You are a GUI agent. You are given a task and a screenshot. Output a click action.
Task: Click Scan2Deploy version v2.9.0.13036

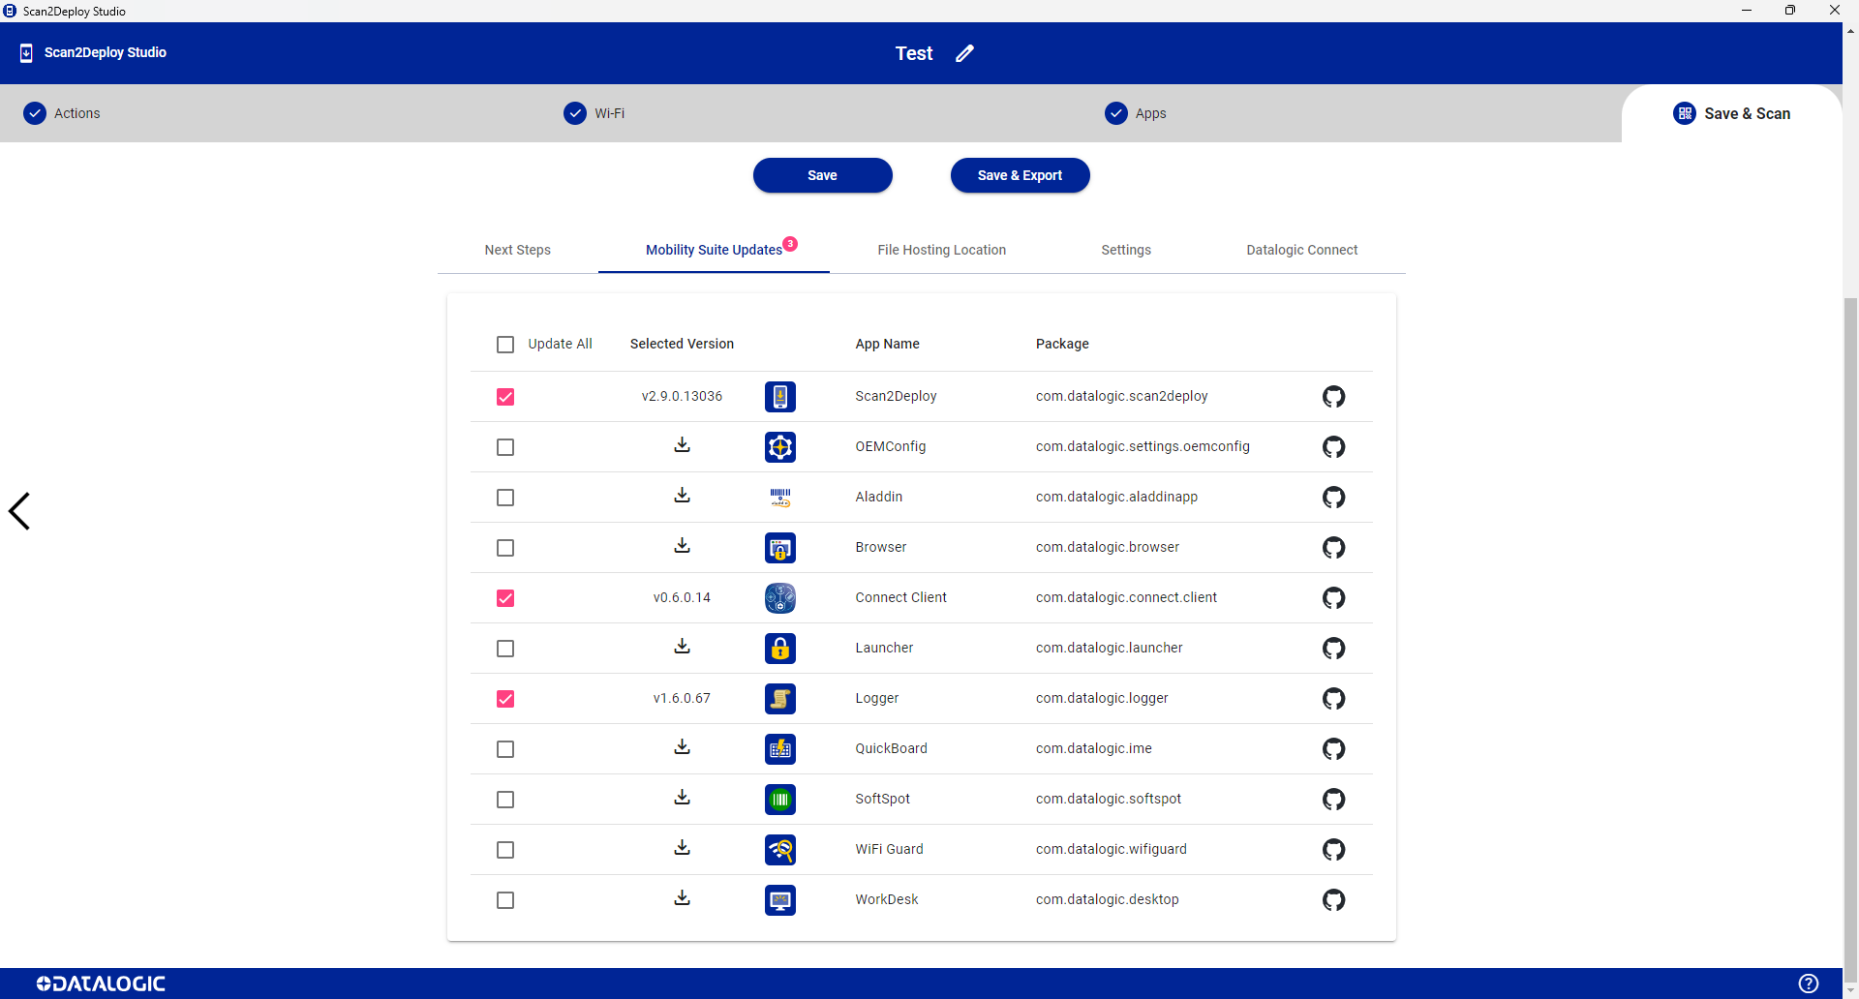point(682,396)
